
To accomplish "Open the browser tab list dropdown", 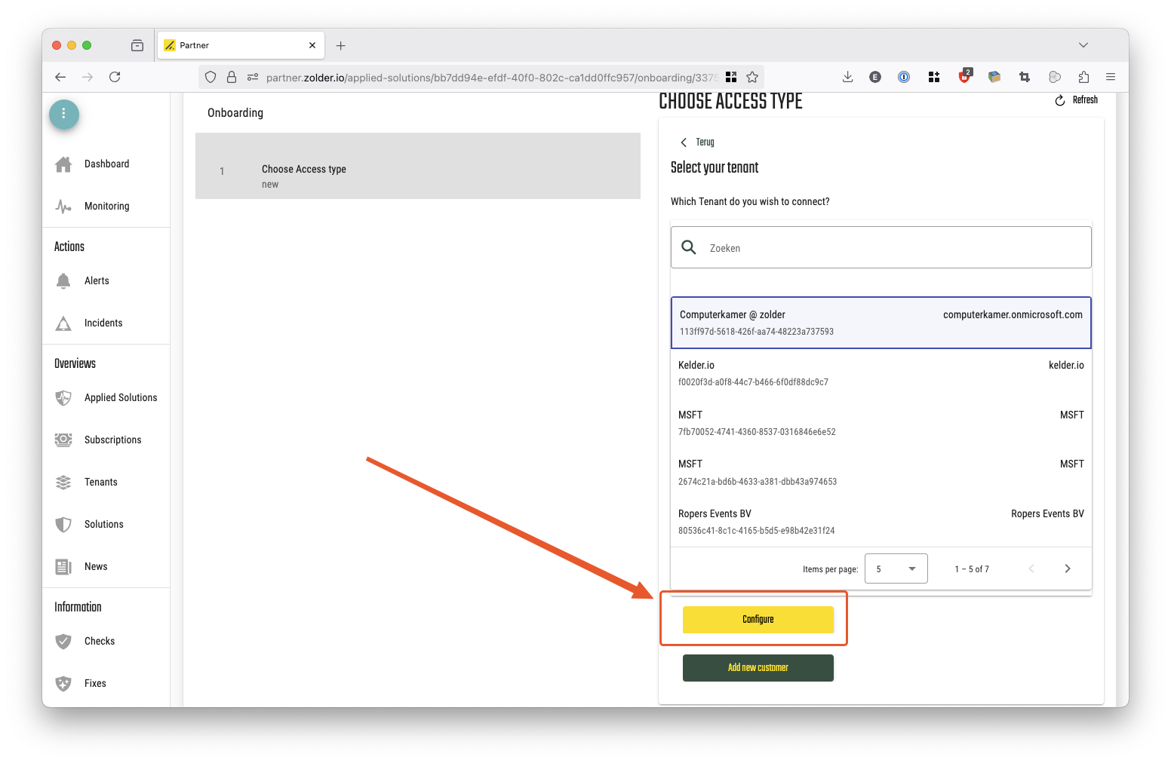I will coord(1083,45).
